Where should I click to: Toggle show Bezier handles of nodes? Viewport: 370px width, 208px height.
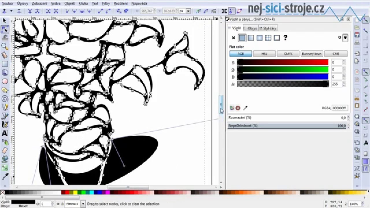point(232,11)
